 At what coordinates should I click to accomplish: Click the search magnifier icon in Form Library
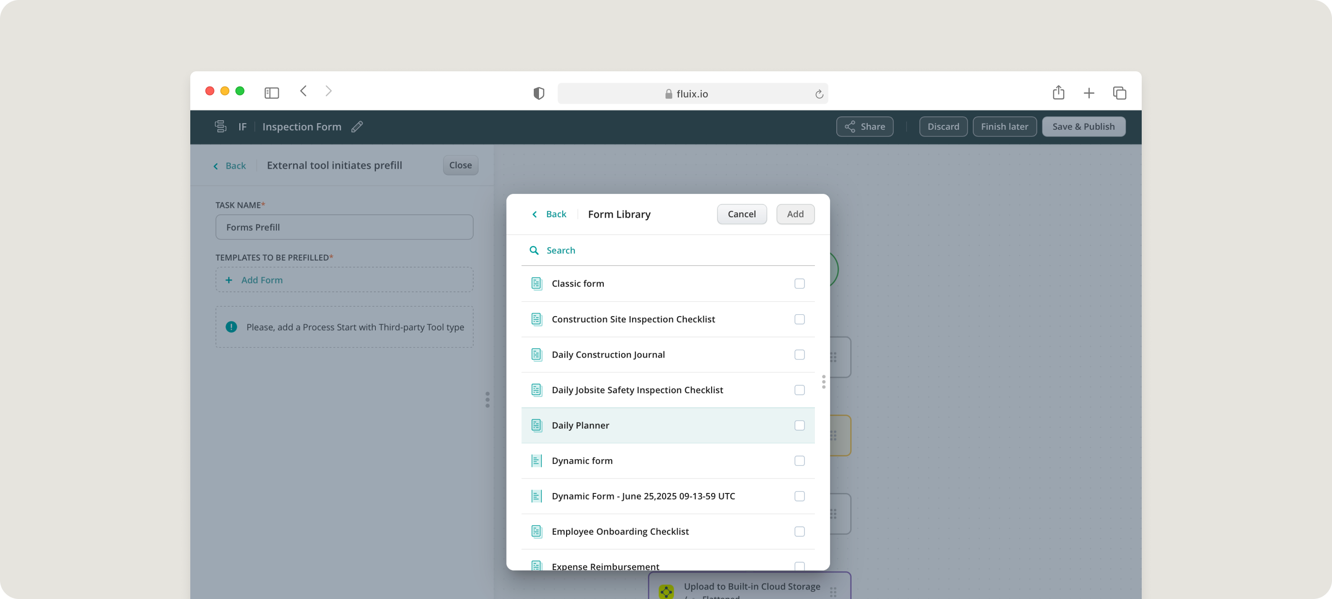(x=534, y=250)
